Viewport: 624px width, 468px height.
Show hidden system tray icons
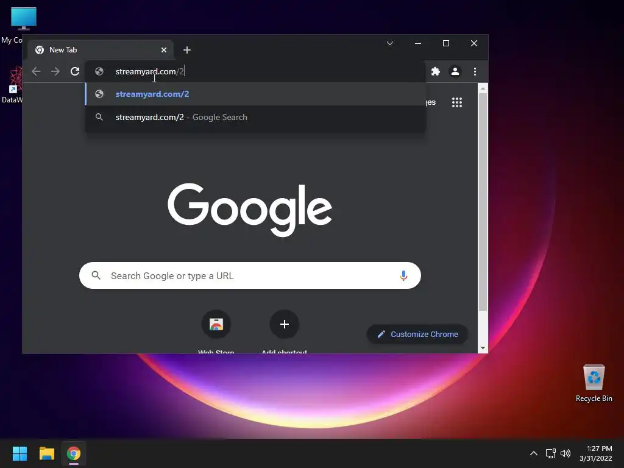point(534,453)
